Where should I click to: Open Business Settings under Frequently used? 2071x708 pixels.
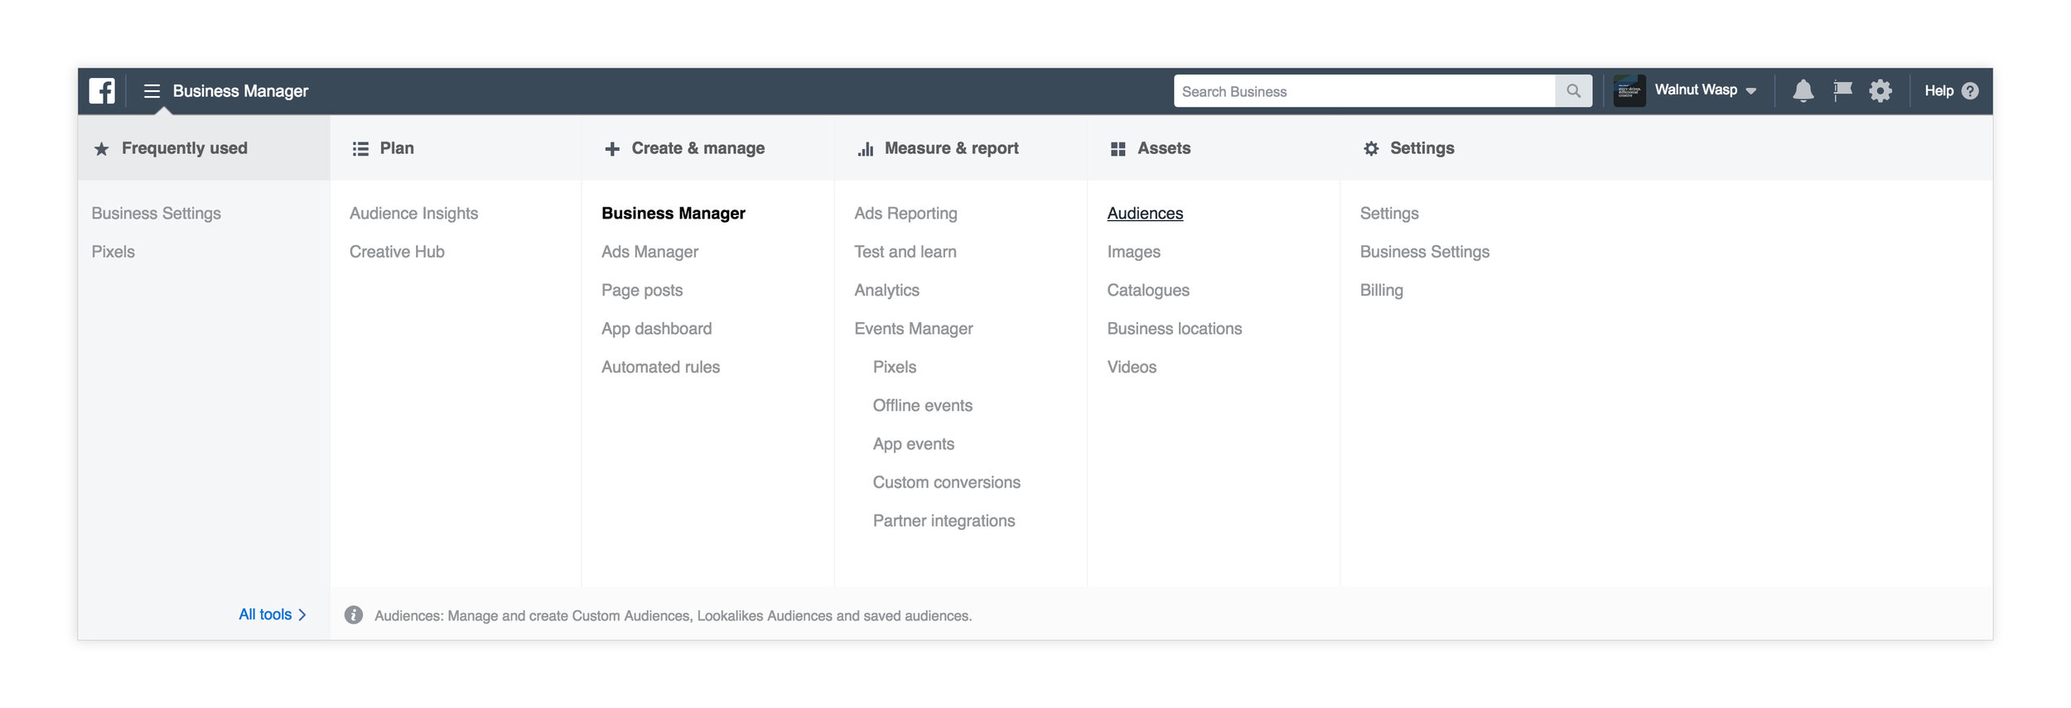click(156, 214)
